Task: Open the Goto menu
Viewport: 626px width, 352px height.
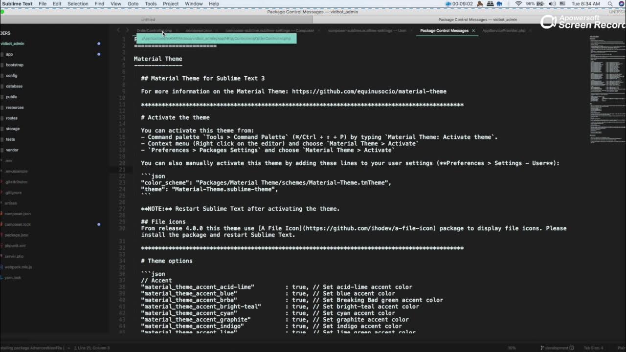Action: 133,3
